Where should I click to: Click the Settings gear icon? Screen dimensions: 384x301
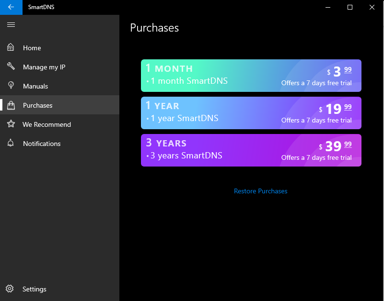10,289
